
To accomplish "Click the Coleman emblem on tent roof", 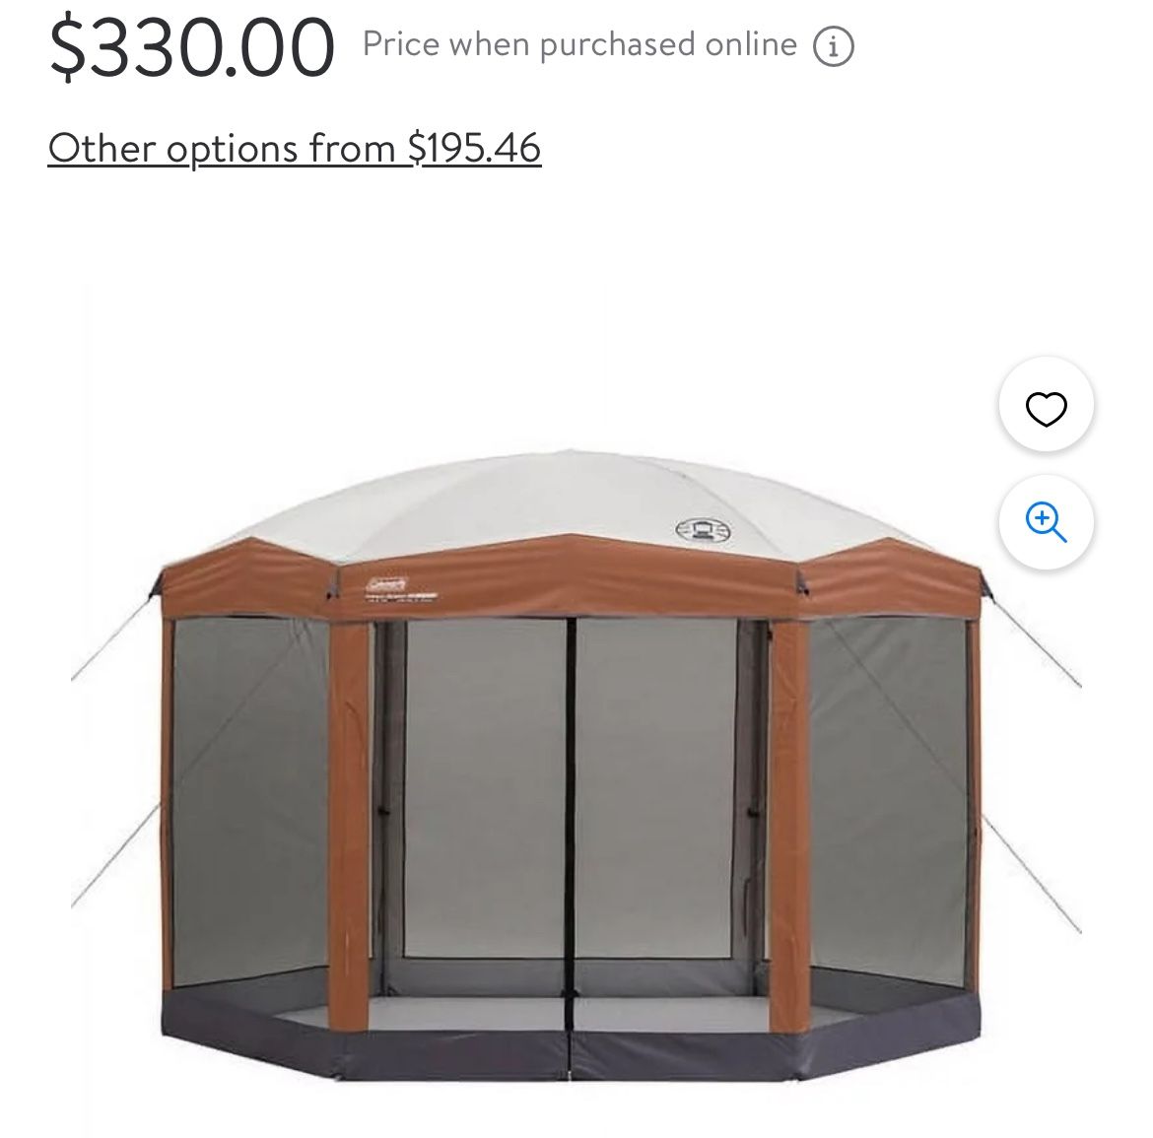I will (x=703, y=530).
